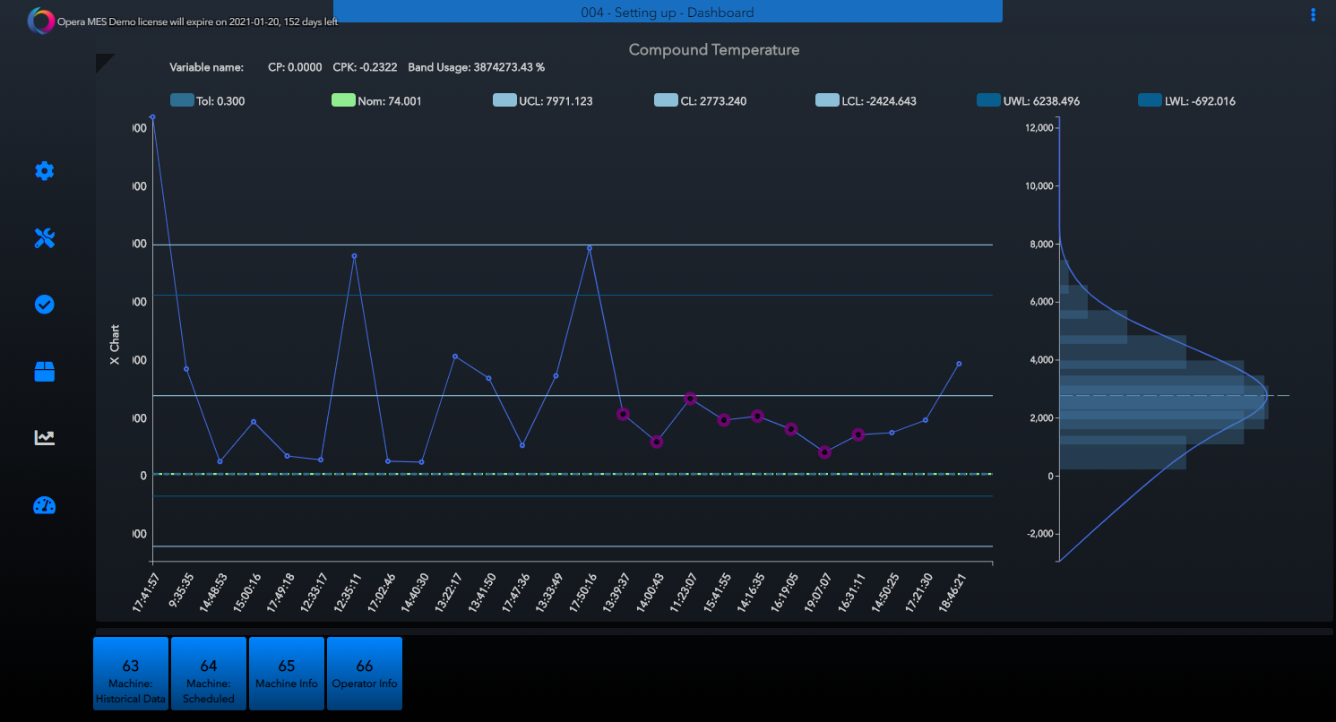Click the purple highlighted point at 11:23:07
Viewport: 1336px width, 722px height.
tap(690, 398)
